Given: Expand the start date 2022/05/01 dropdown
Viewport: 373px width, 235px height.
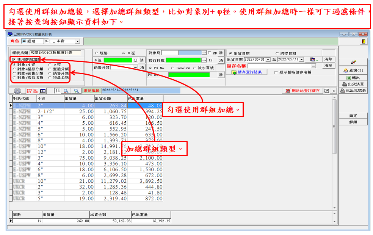Looking at the screenshot, I should (268, 60).
